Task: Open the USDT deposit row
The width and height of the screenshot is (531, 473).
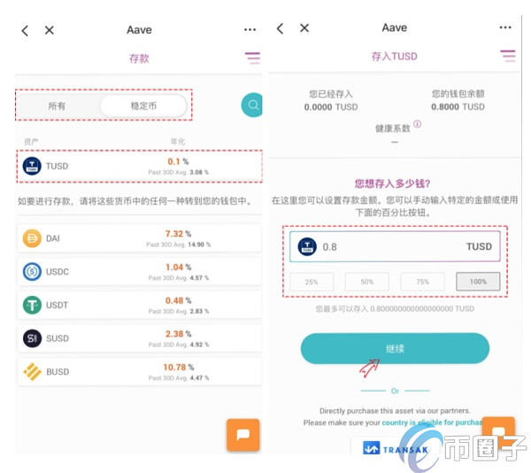Action: click(140, 305)
